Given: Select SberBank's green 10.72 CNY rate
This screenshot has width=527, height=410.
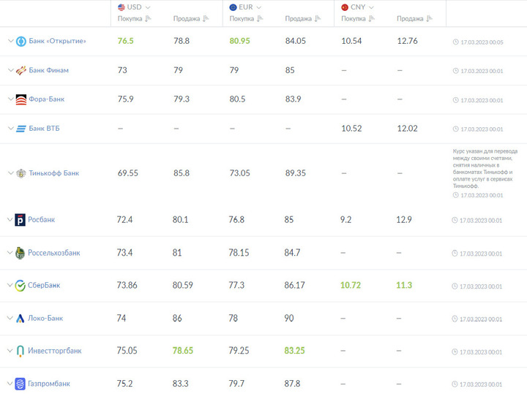Looking at the screenshot, I should click(x=351, y=285).
